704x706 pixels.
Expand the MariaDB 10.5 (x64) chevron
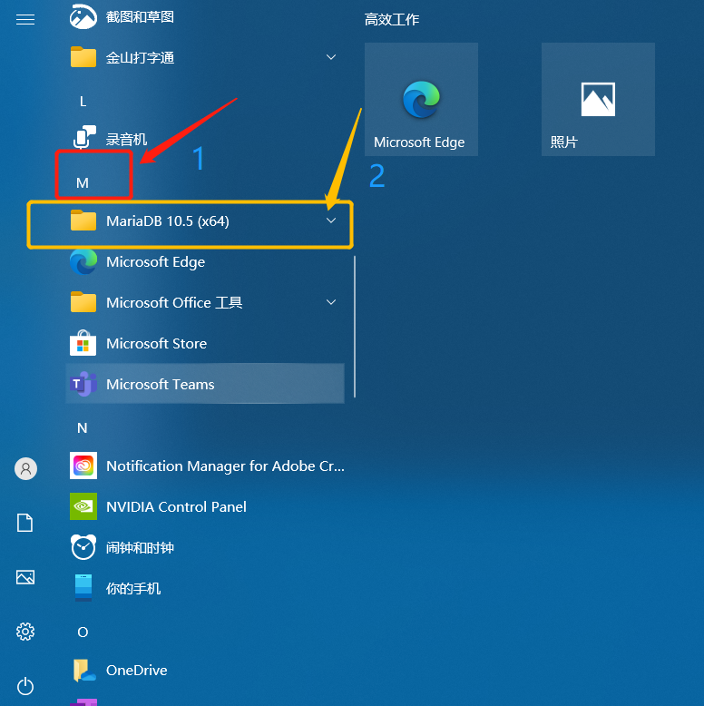(331, 221)
